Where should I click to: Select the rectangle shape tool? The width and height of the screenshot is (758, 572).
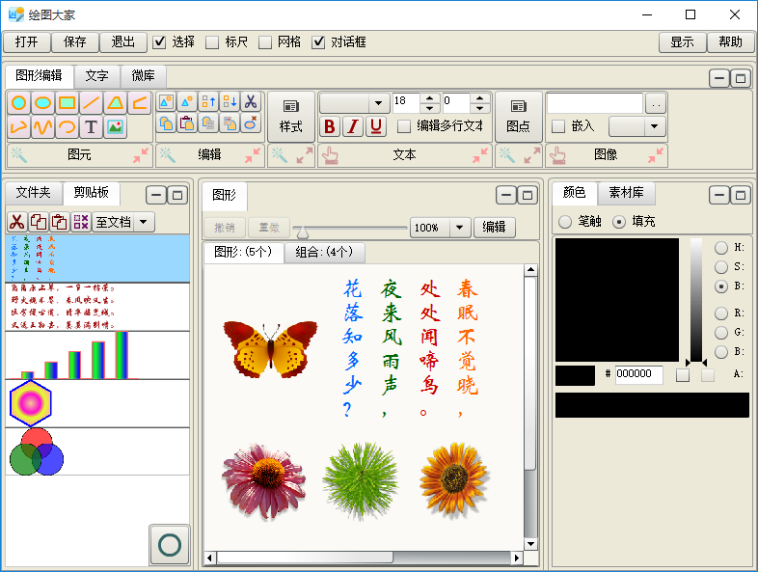coord(68,102)
